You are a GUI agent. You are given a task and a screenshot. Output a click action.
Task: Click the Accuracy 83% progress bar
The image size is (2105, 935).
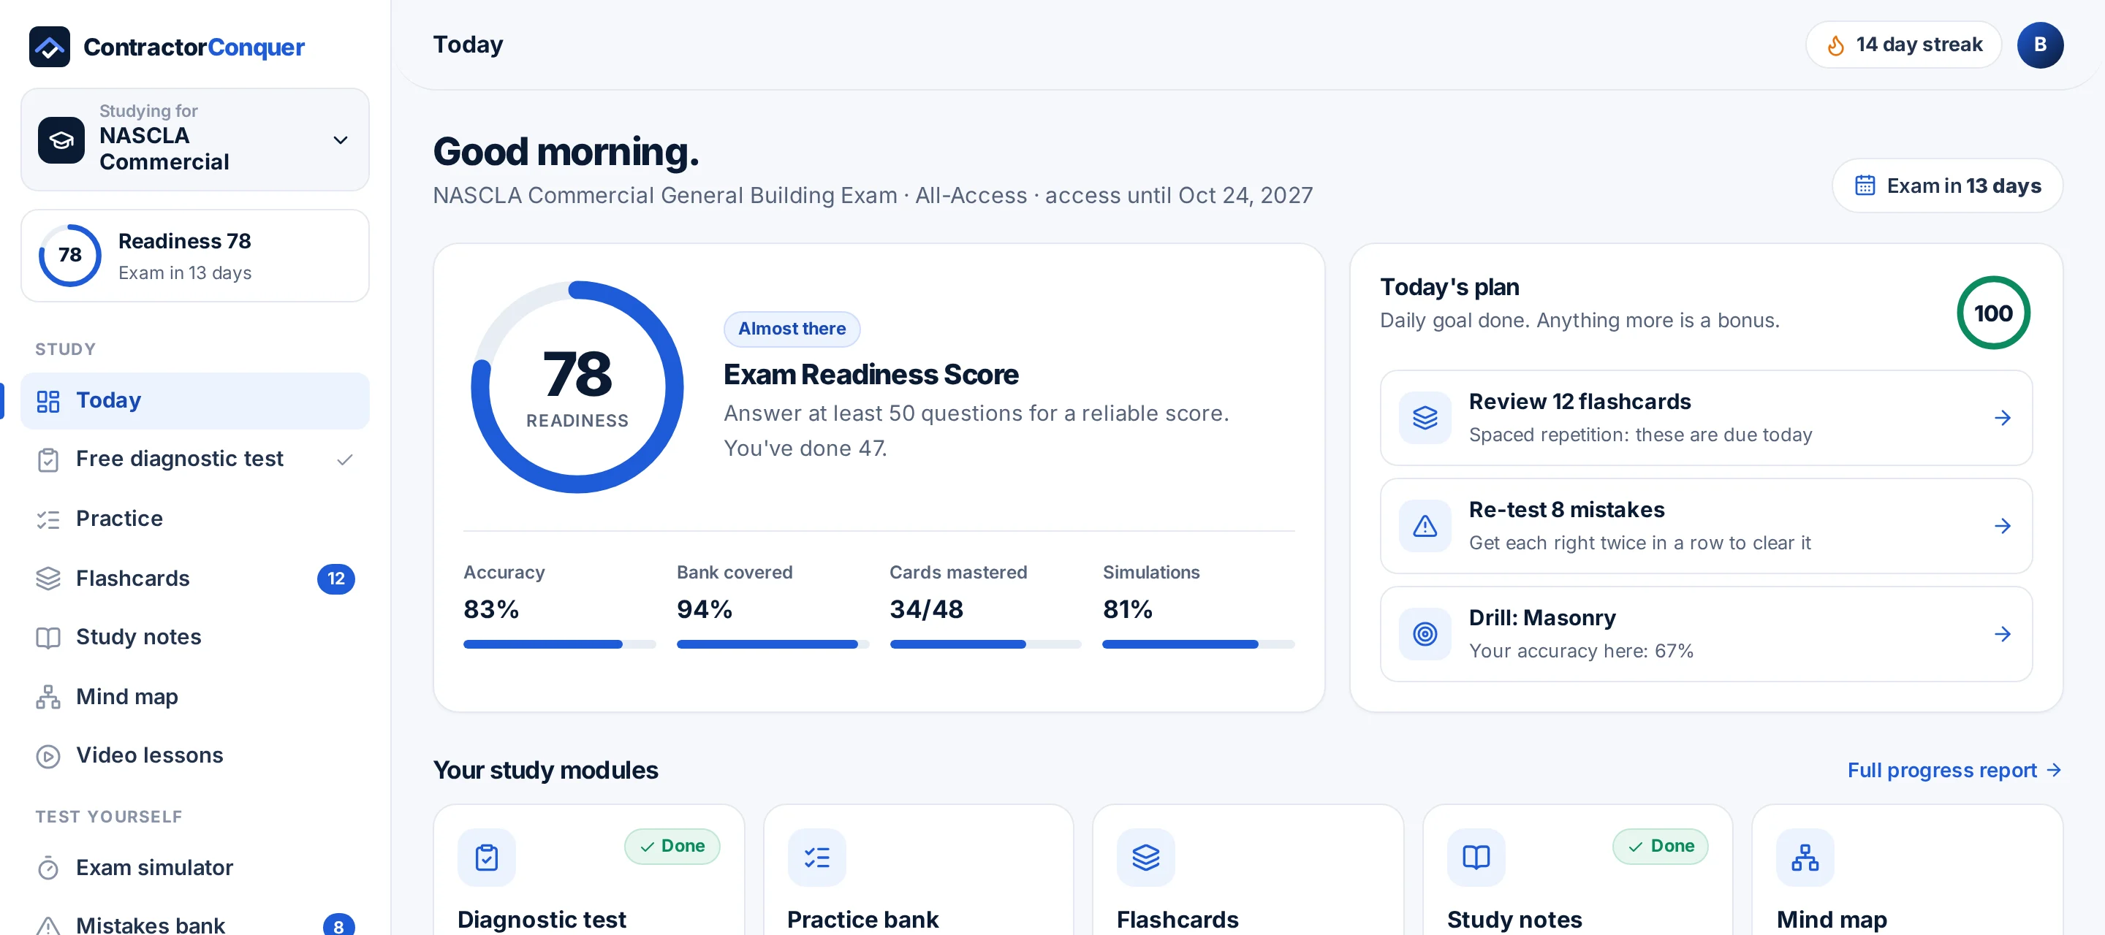[559, 644]
